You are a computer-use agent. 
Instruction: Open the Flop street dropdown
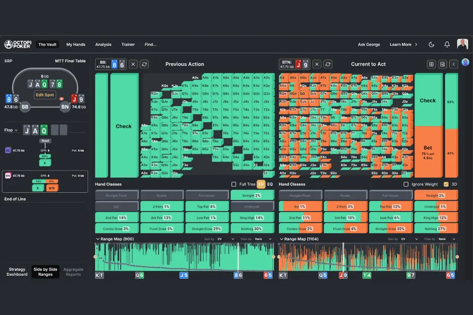(x=11, y=130)
